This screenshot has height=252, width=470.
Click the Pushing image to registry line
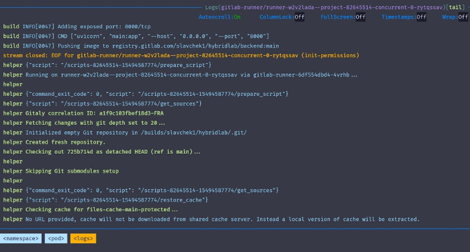coord(141,46)
